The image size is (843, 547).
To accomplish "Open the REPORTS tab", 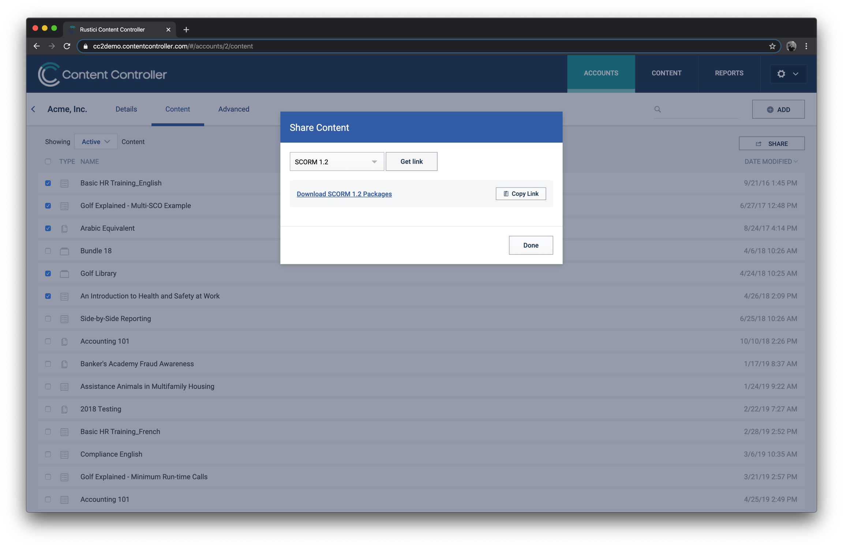I will 729,73.
